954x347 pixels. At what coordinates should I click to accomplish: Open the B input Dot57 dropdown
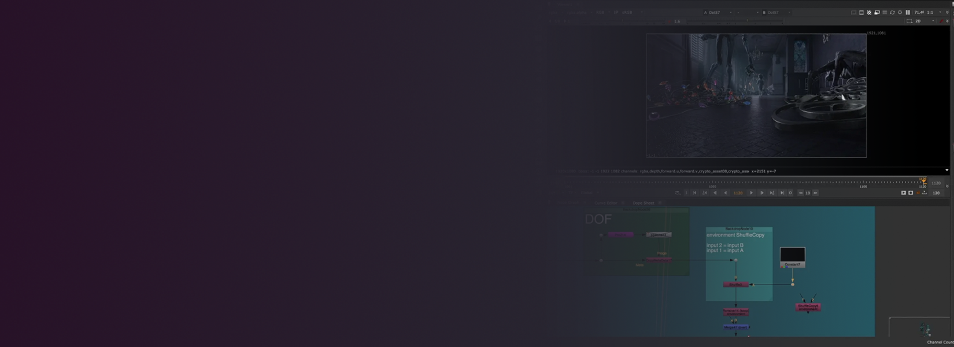coord(777,12)
